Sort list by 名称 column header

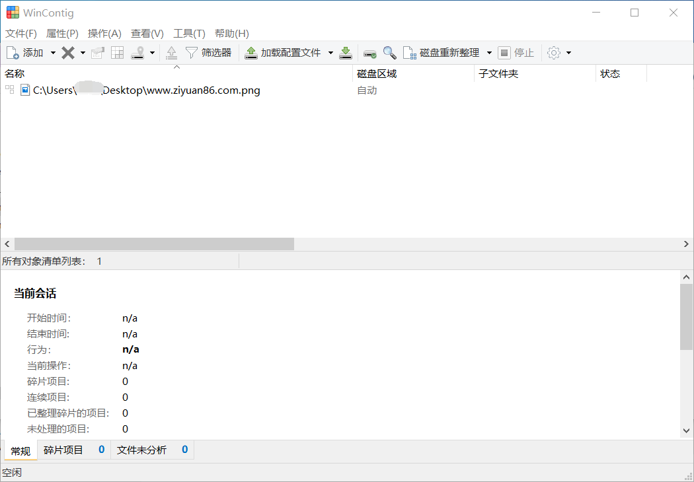click(15, 74)
